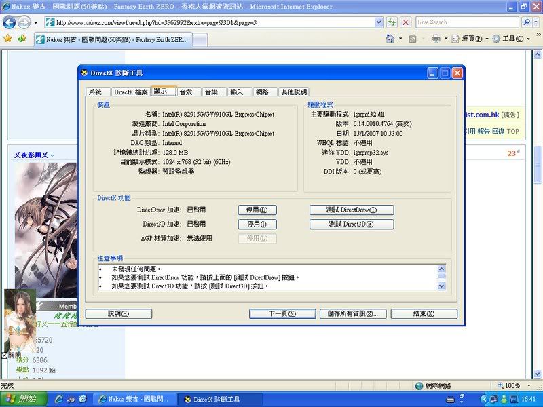543x407 pixels.
Task: Switch to the 音樂 music tab
Action: (214, 92)
